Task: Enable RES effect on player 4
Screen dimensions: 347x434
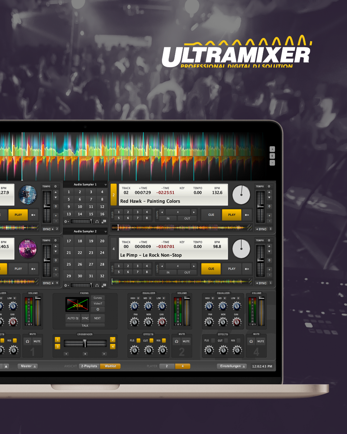Action: pos(238,340)
